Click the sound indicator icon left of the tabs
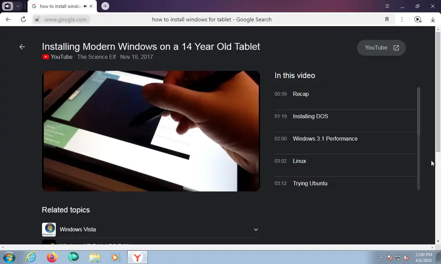 click(8, 6)
